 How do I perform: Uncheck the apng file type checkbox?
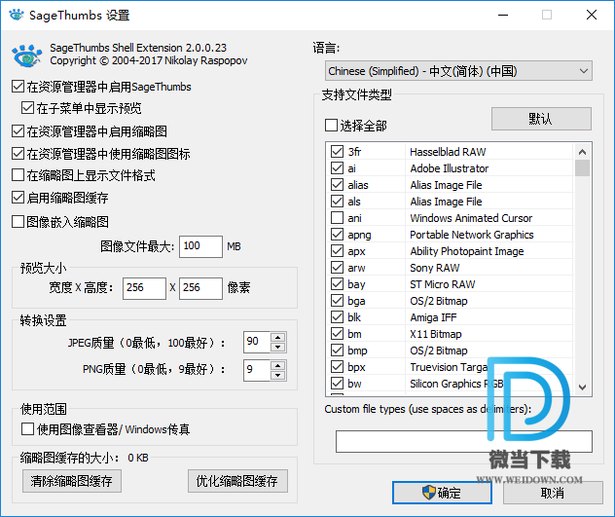pyautogui.click(x=337, y=235)
